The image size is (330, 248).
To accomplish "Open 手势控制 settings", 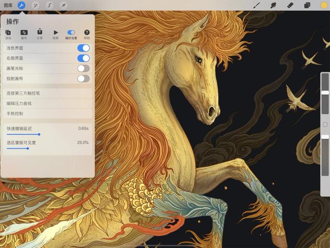I will 48,114.
